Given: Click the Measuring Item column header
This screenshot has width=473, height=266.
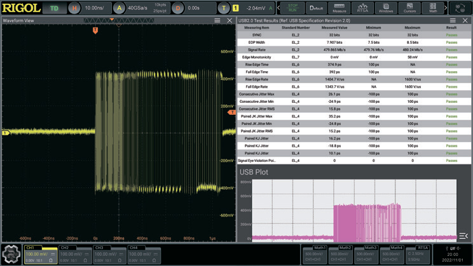Looking at the screenshot, I should pos(257,28).
